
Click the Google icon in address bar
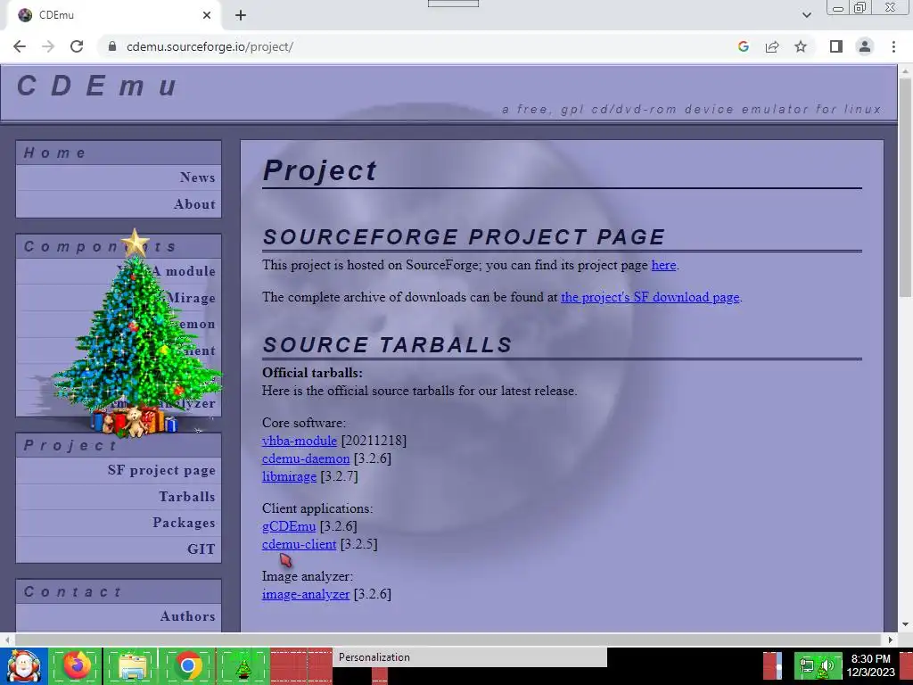(x=743, y=46)
